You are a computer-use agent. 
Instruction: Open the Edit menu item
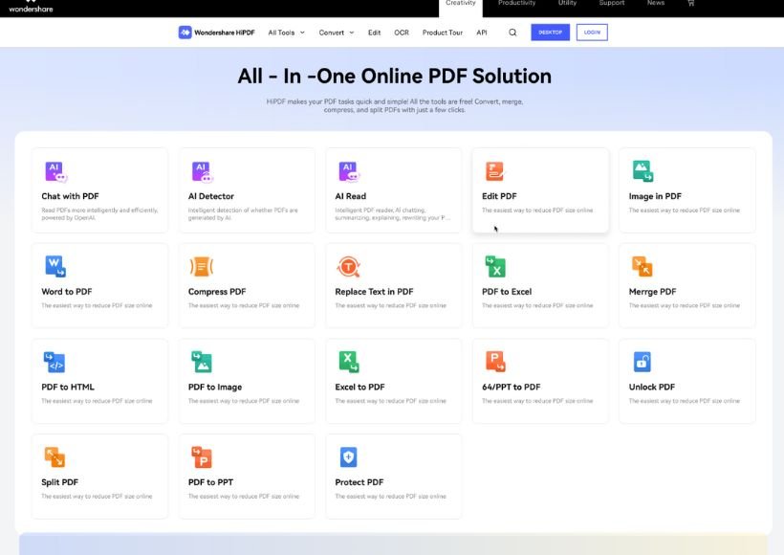pos(374,33)
